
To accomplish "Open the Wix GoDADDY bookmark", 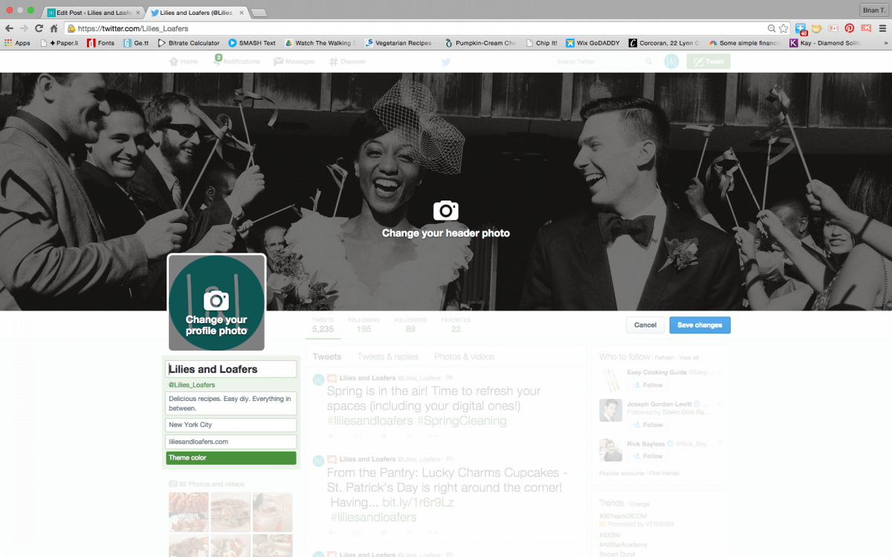I will tap(592, 43).
